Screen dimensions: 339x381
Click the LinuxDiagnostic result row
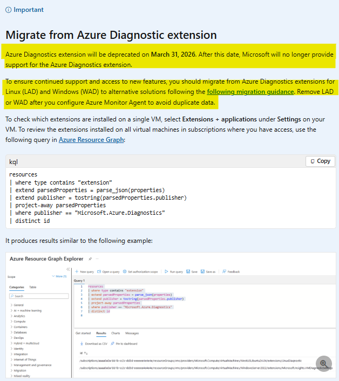[x=191, y=361]
